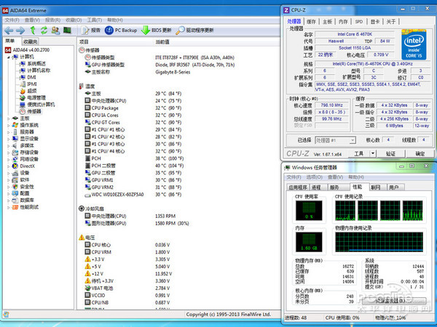Expand the DirectX tree node
The width and height of the screenshot is (437, 327).
tap(7, 166)
